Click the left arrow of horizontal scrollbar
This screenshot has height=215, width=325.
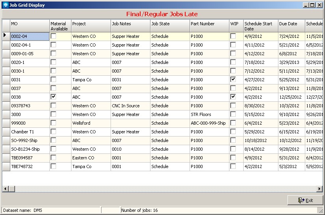tap(6, 189)
